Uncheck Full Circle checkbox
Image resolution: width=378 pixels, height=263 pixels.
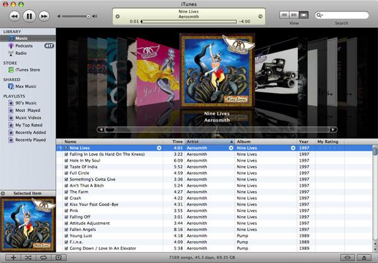[66, 173]
